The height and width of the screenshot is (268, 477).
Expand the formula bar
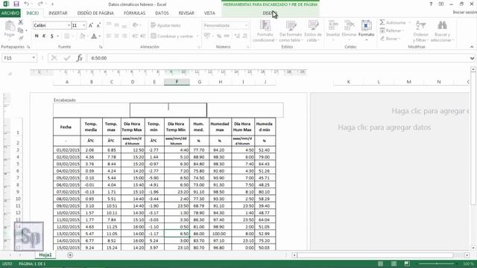[x=472, y=58]
